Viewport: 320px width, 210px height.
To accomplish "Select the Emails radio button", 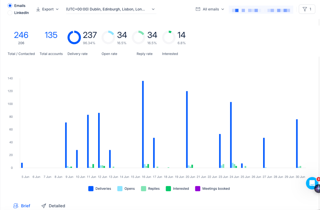I will pos(10,6).
